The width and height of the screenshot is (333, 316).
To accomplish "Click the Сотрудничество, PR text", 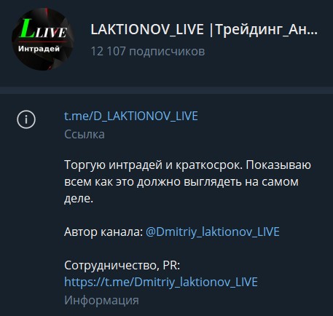I will [x=122, y=265].
